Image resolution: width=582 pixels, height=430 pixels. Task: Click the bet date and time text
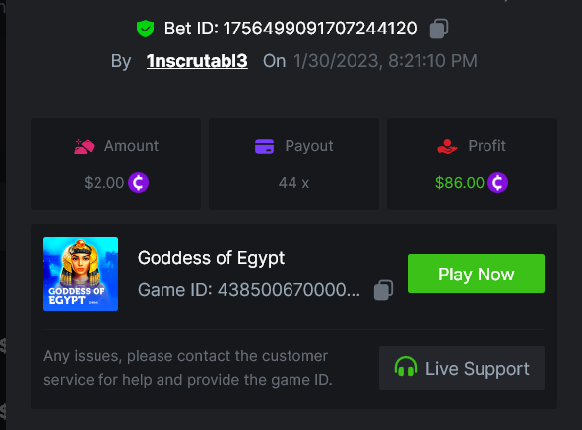[385, 61]
